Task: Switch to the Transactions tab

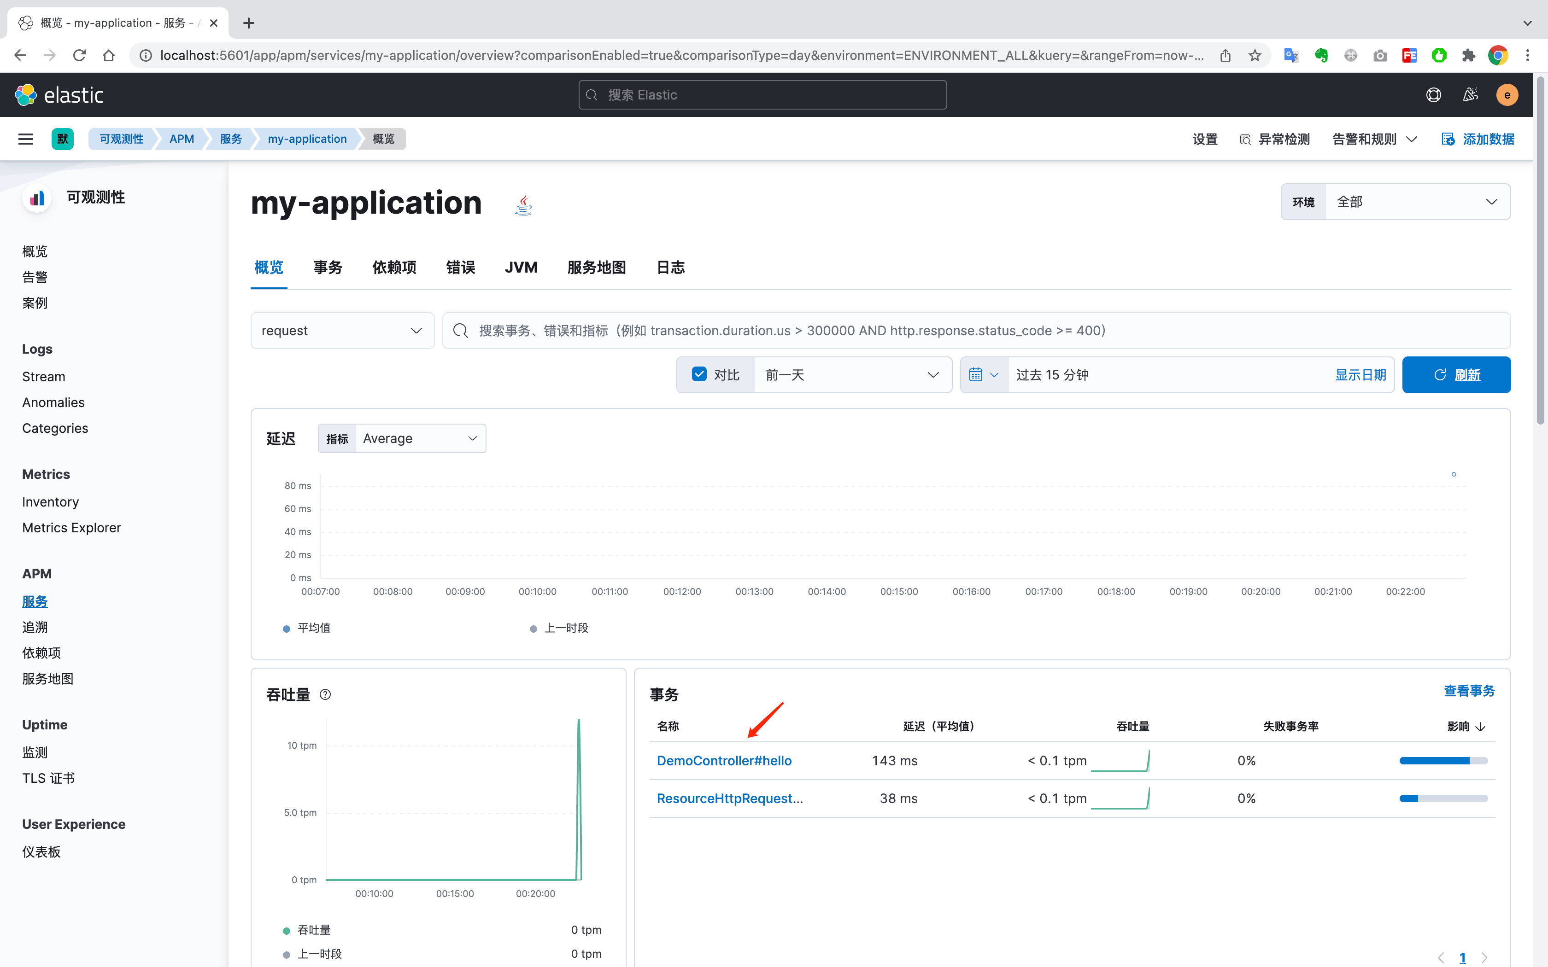Action: pyautogui.click(x=328, y=268)
